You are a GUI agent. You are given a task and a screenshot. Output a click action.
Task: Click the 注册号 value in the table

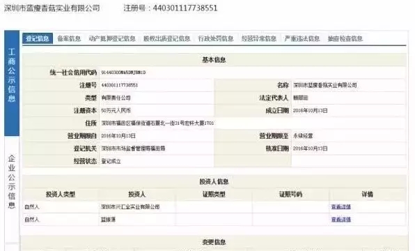pos(120,85)
